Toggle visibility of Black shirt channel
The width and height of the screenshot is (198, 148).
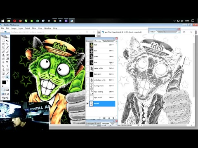tap(87, 74)
